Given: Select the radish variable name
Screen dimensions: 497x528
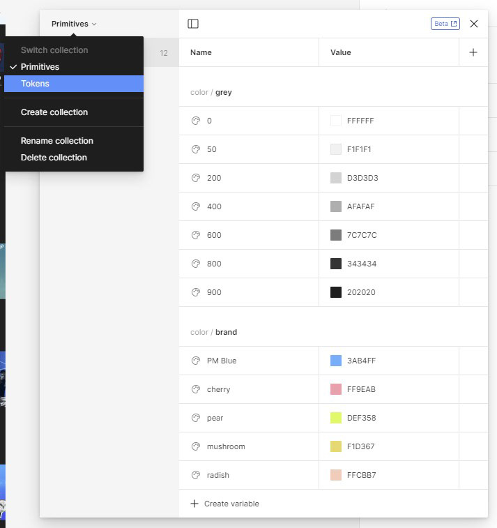Looking at the screenshot, I should point(218,476).
